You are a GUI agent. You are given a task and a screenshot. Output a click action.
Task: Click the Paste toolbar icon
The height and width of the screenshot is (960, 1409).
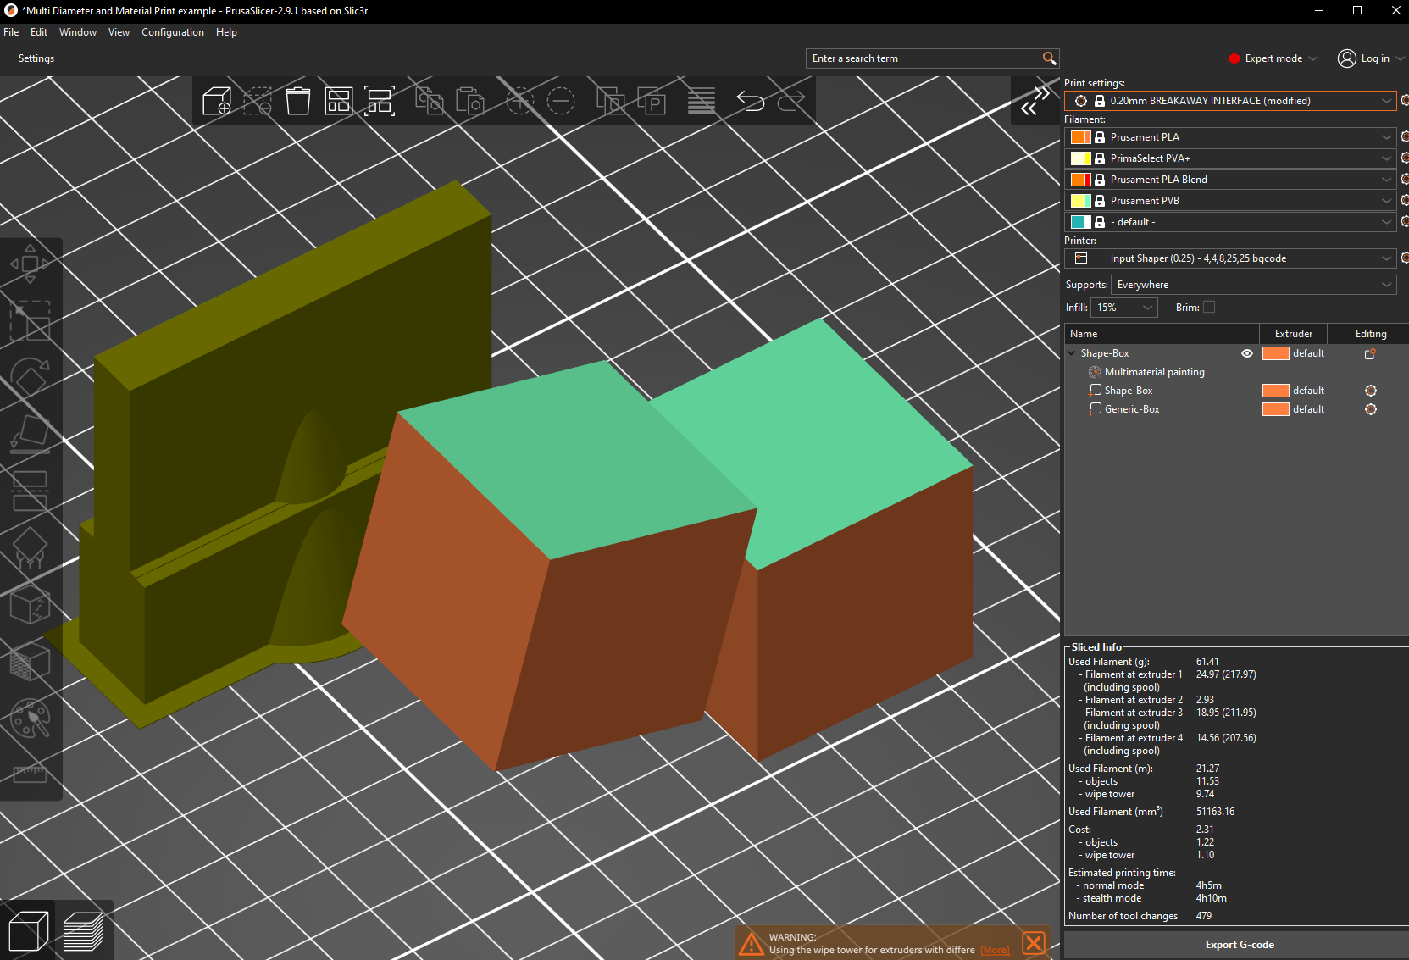[470, 101]
